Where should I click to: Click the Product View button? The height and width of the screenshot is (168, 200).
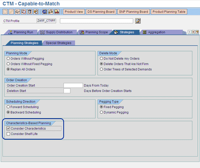74,12
